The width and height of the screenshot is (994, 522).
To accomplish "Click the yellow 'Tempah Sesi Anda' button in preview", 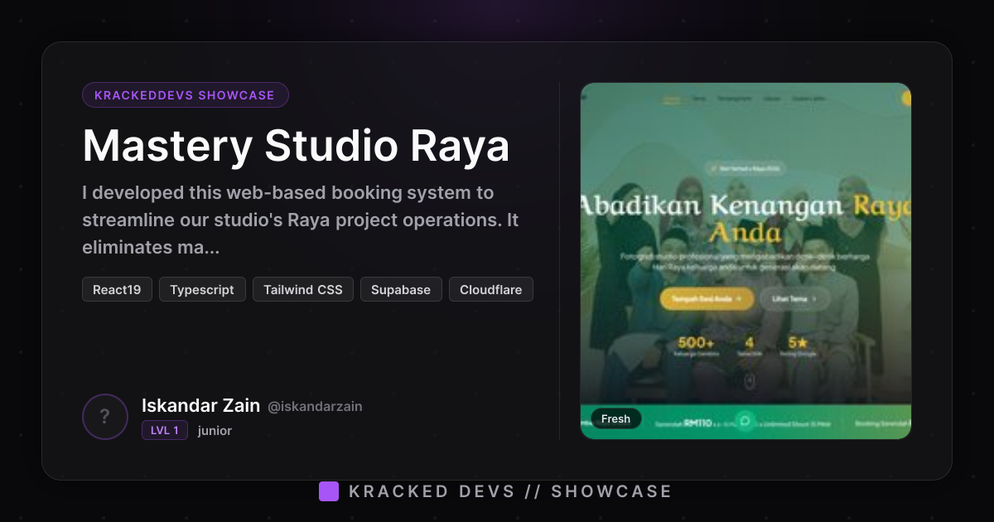I will (x=707, y=298).
